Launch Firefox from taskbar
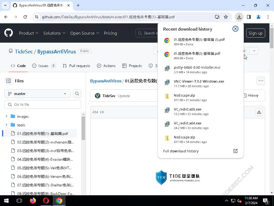 tap(33, 201)
